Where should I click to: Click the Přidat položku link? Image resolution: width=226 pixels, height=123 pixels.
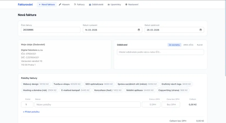pos(31,112)
